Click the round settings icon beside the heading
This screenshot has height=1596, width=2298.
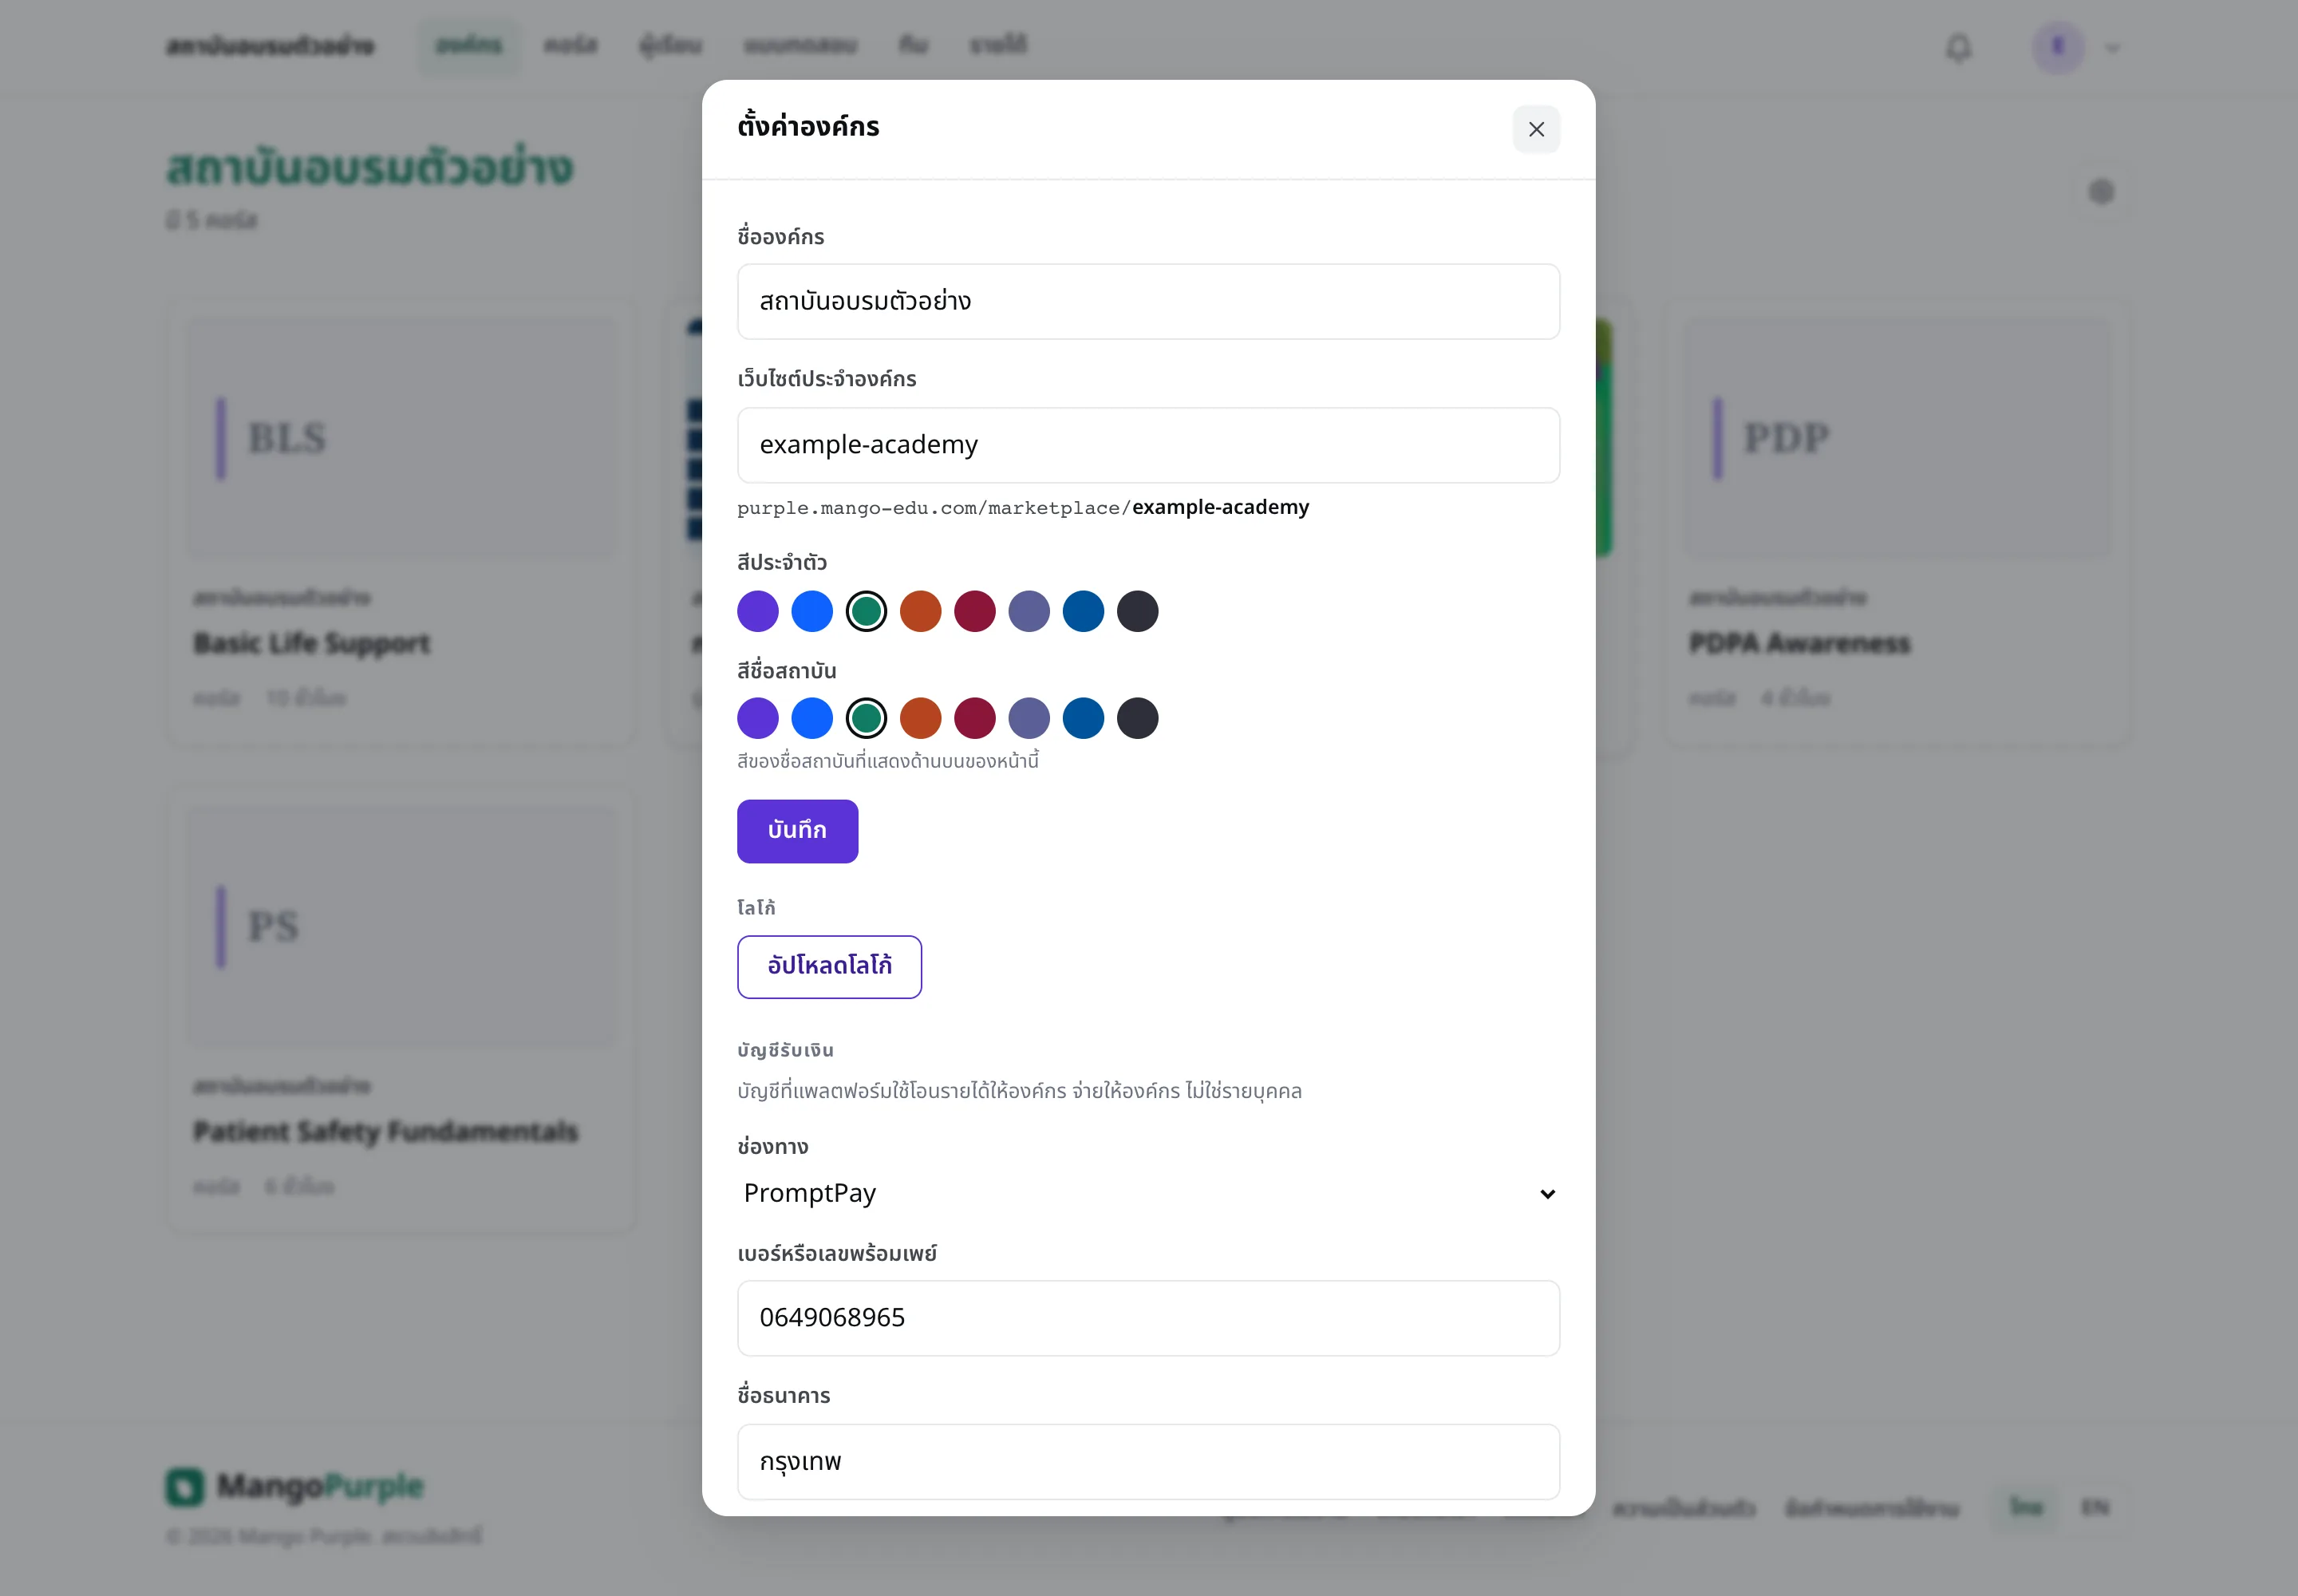click(x=2101, y=191)
